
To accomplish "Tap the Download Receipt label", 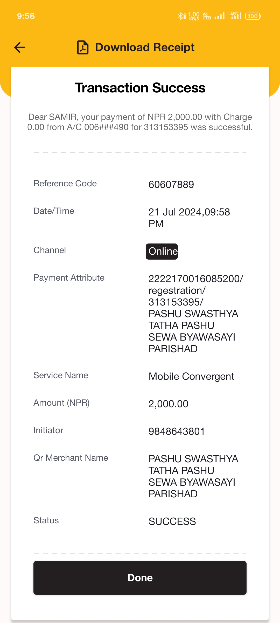I will (145, 47).
